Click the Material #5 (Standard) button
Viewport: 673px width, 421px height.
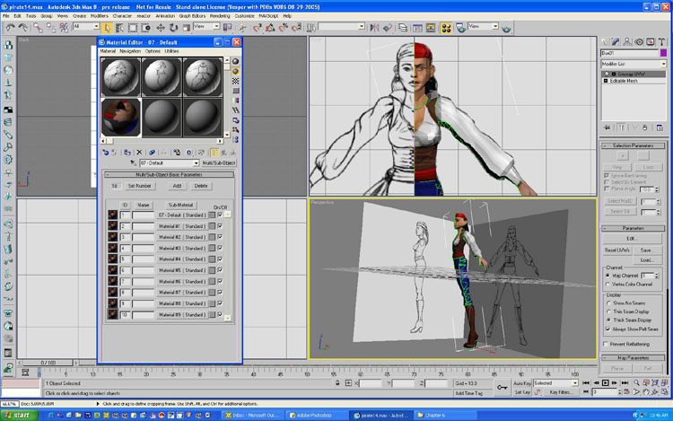point(182,269)
